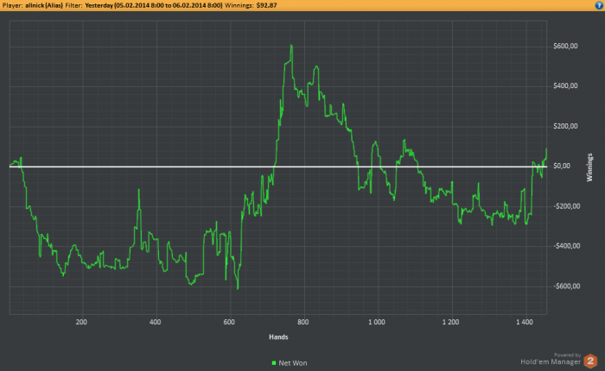605x371 pixels.
Task: Click the Hands axis title
Action: [278, 337]
